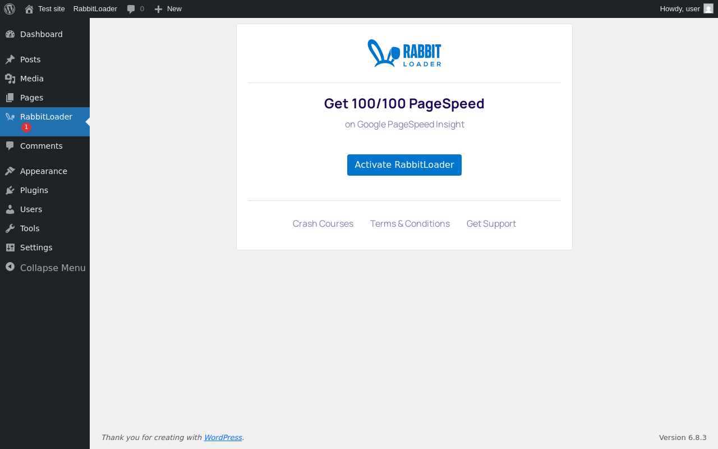Click the Pages icon in sidebar

pyautogui.click(x=10, y=98)
